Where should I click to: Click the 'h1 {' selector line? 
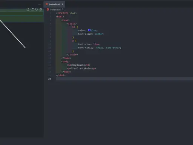click(75, 27)
